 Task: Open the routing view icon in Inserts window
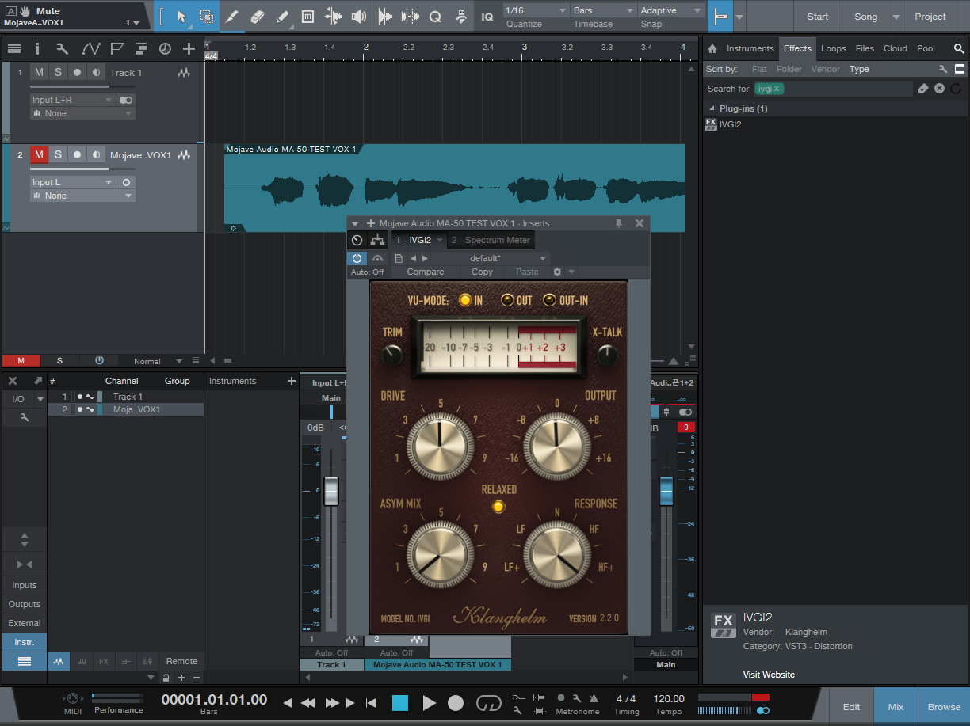click(x=377, y=240)
